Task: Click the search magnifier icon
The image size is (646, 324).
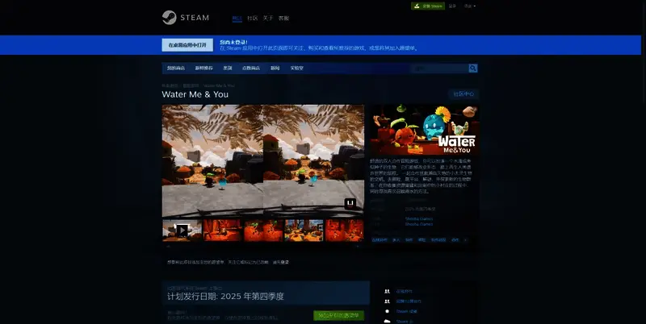Action: 473,69
